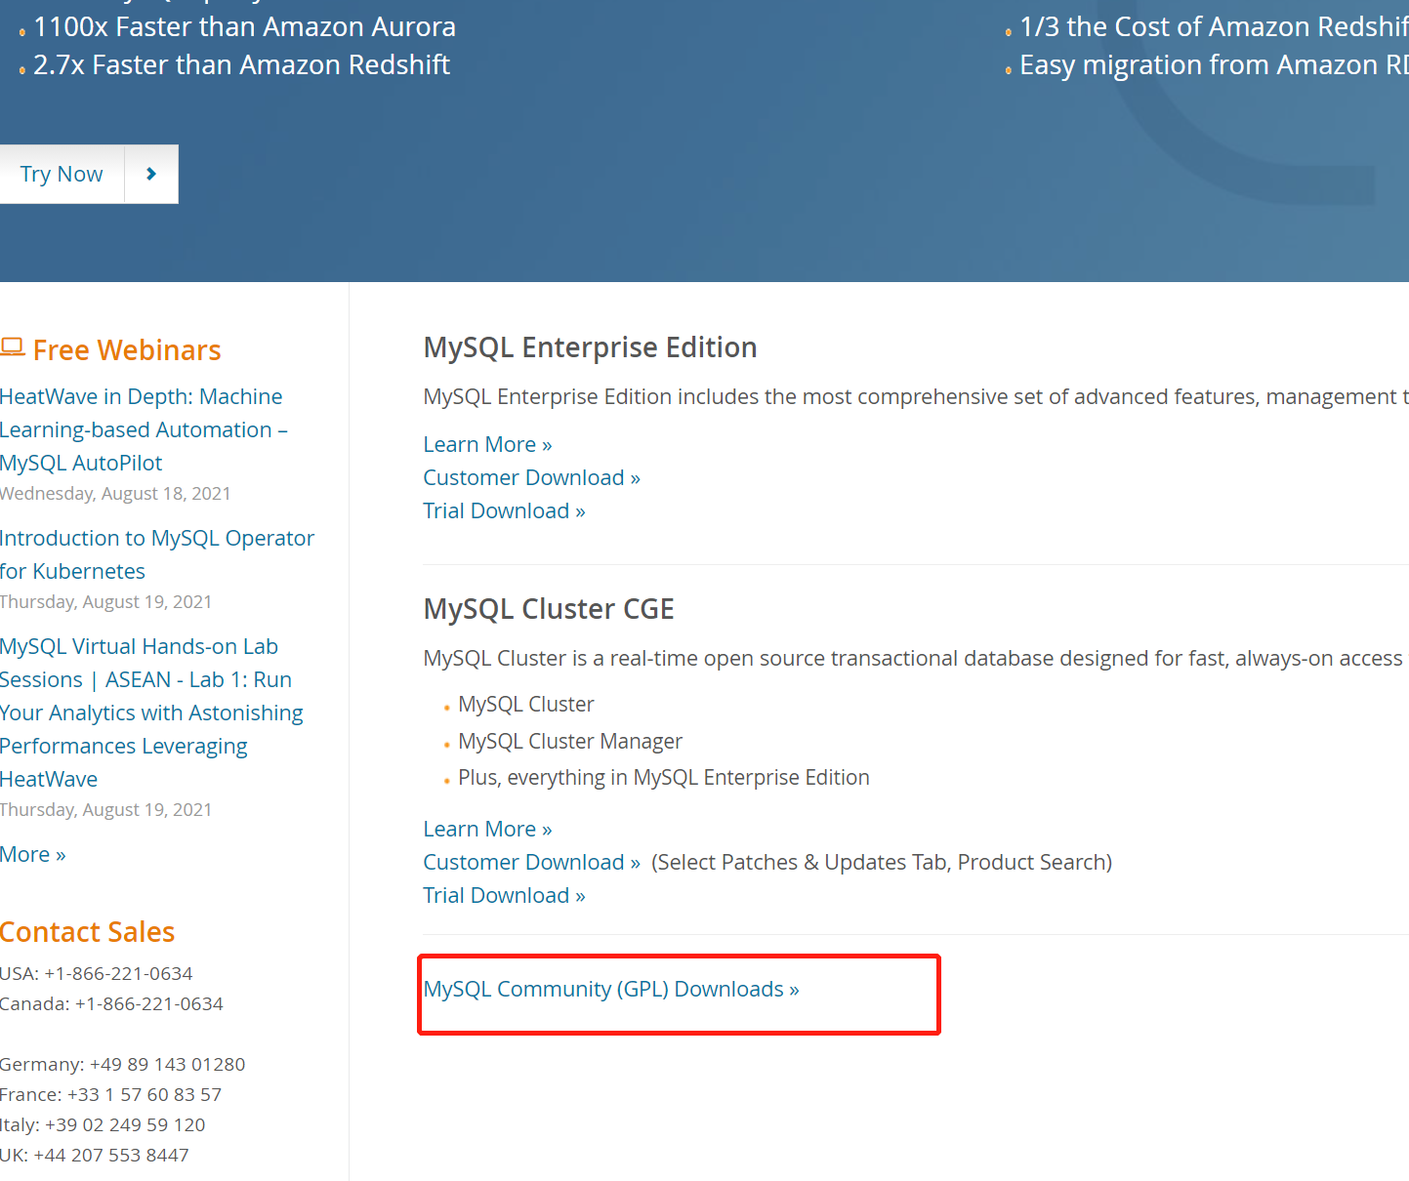
Task: Click the Try Now button
Action: (x=62, y=174)
